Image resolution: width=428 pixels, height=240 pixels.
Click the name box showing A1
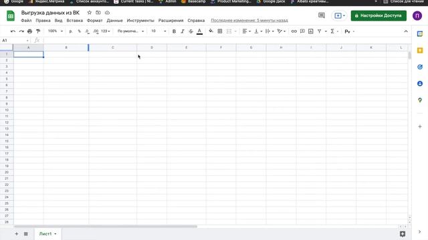coord(15,41)
